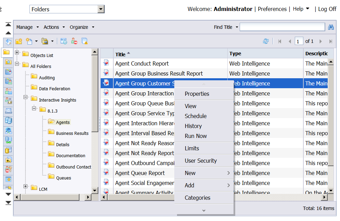Screen dimensions: 340x221
Task: Open the New submenu in context menu
Action: (x=204, y=173)
